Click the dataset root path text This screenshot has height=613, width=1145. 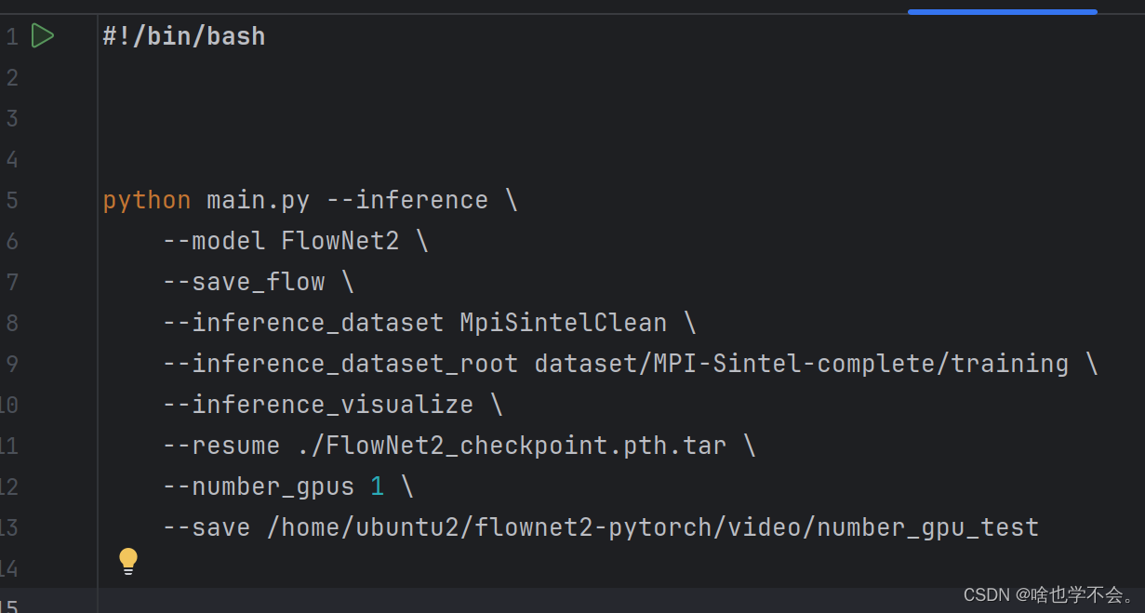[801, 363]
